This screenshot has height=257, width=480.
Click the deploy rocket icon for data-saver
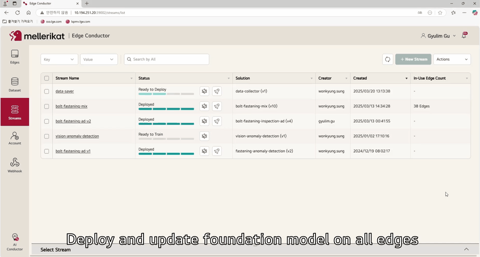[217, 91]
